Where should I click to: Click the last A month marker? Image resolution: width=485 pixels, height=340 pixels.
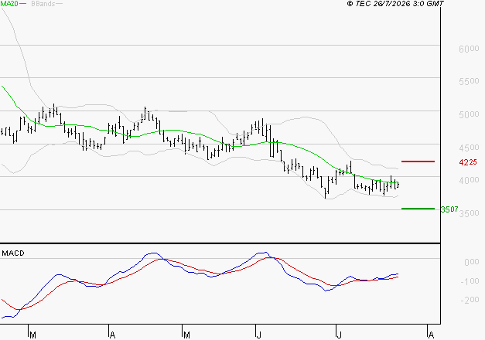point(431,335)
